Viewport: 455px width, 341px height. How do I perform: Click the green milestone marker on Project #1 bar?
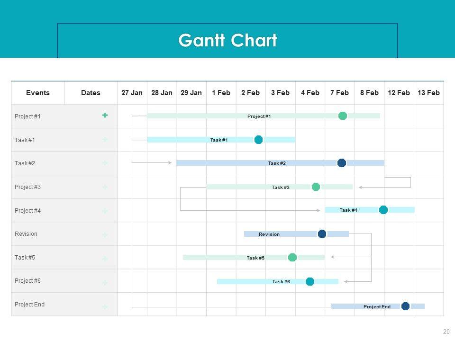pyautogui.click(x=343, y=116)
